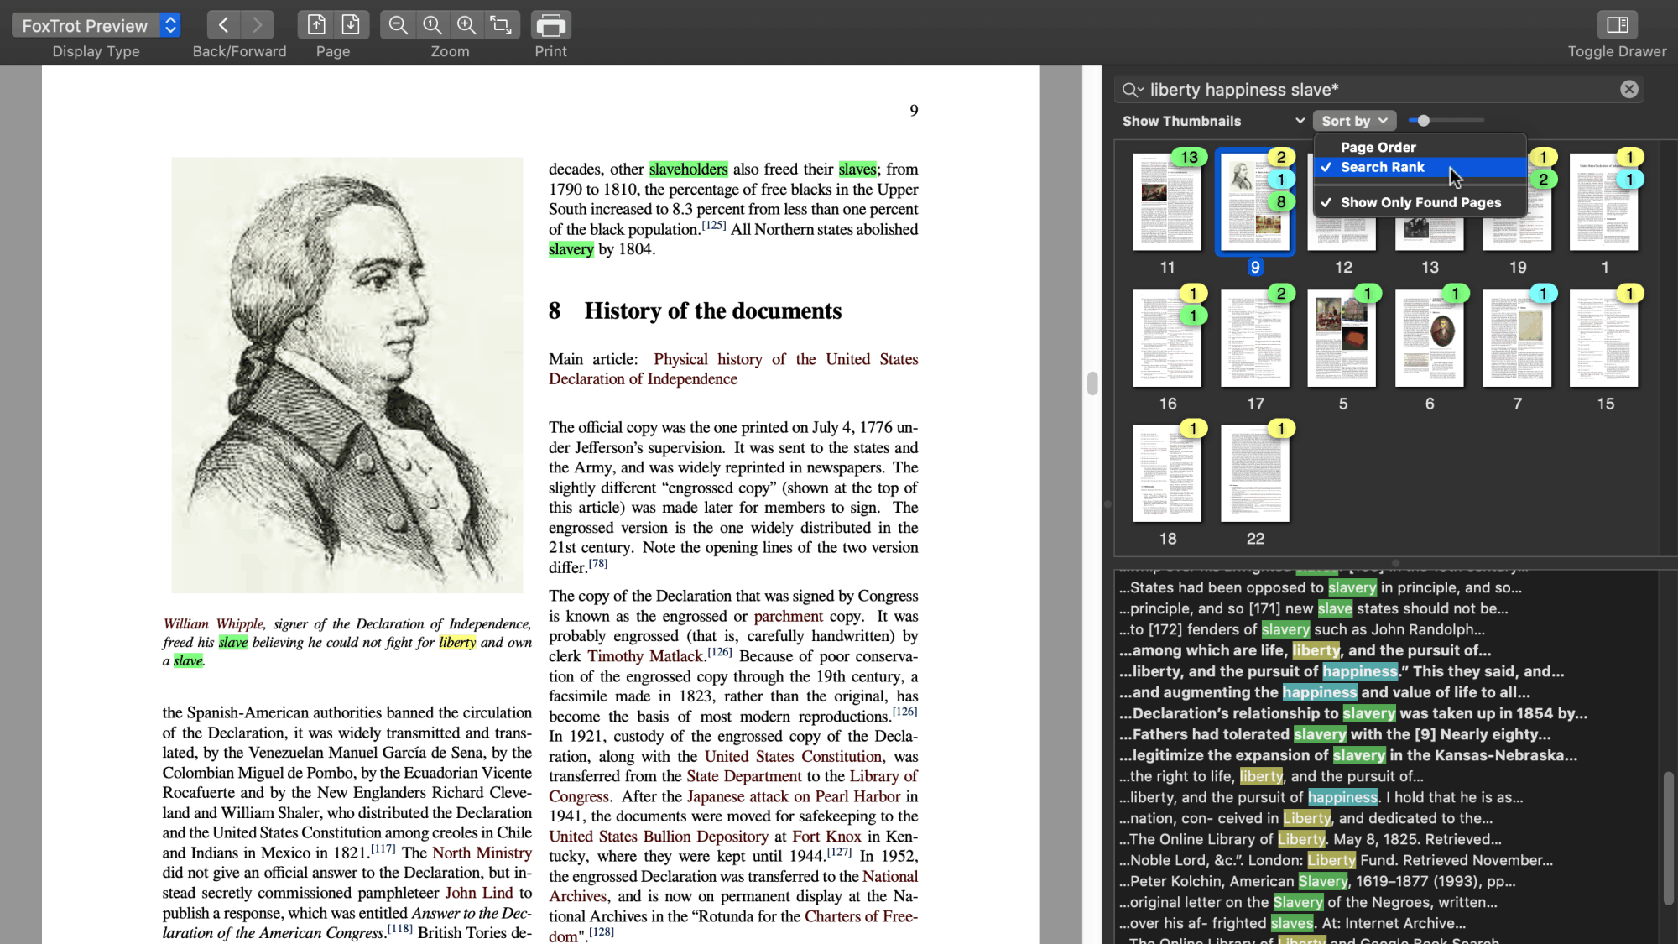
Task: Click the zoom-to-fit icon
Action: (502, 25)
